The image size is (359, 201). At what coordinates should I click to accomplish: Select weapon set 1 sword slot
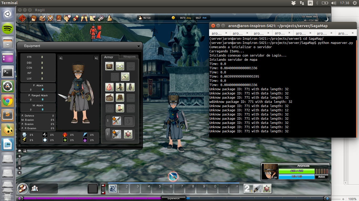117,121
